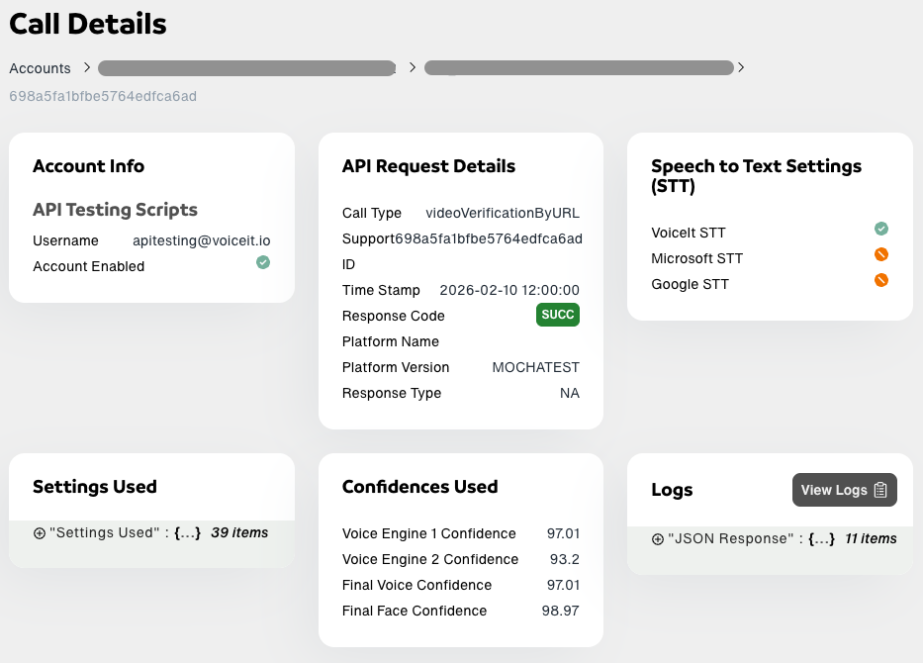This screenshot has width=923, height=663.
Task: Click the clipboard icon on View Logs button
Action: click(x=880, y=489)
